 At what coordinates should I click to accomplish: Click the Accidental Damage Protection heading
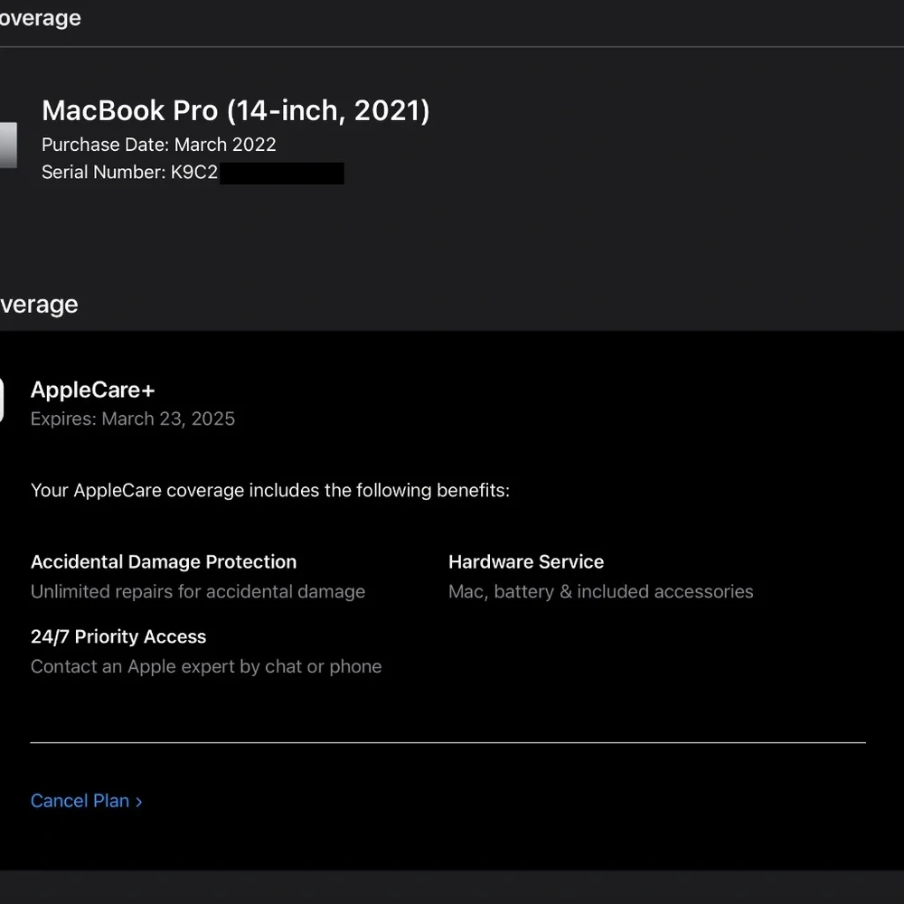coord(164,561)
